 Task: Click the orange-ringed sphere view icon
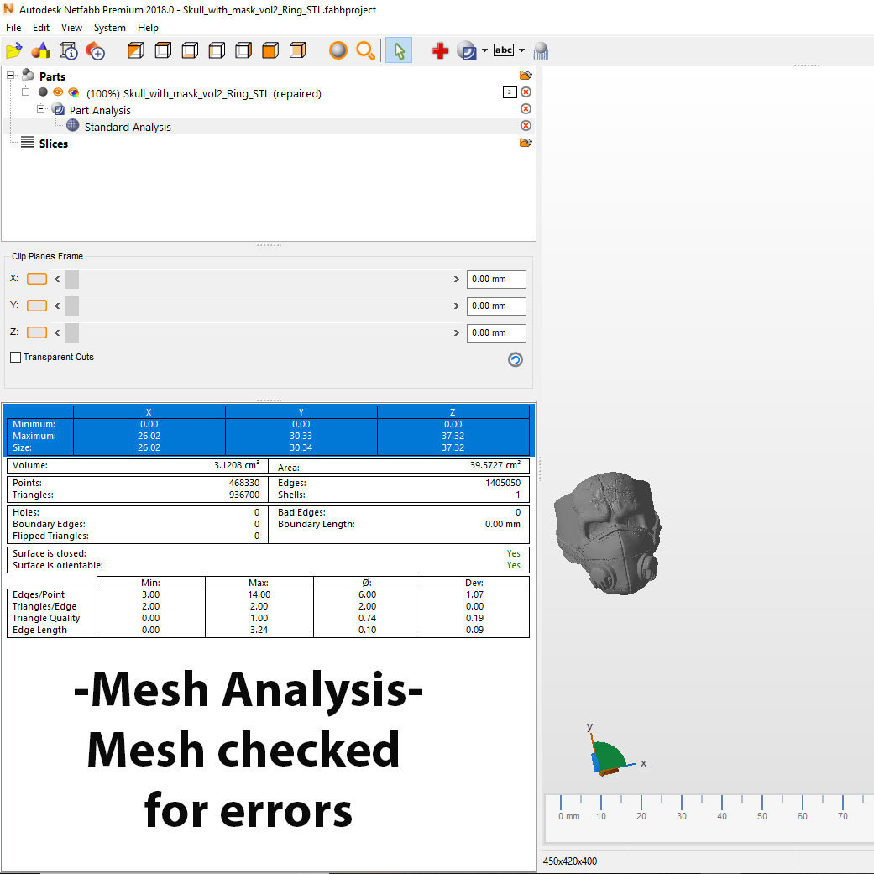pos(338,50)
